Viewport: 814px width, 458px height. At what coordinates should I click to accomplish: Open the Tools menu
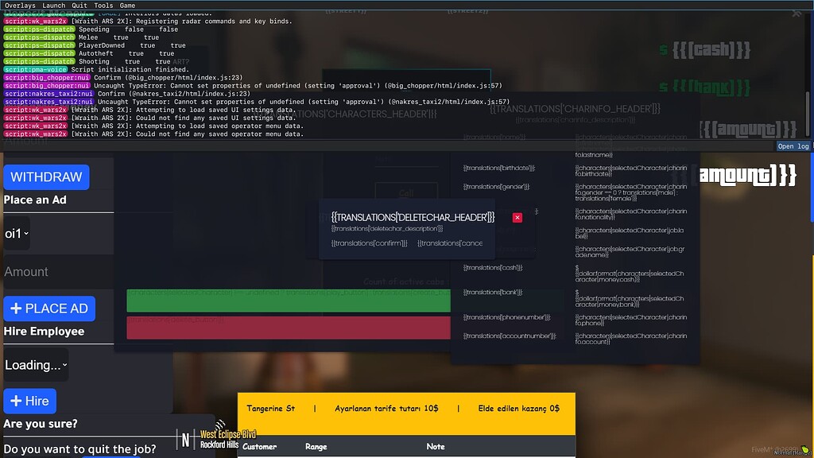(103, 6)
